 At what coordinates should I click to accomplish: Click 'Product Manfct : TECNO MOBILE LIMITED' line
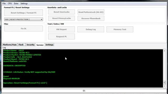(22, 55)
